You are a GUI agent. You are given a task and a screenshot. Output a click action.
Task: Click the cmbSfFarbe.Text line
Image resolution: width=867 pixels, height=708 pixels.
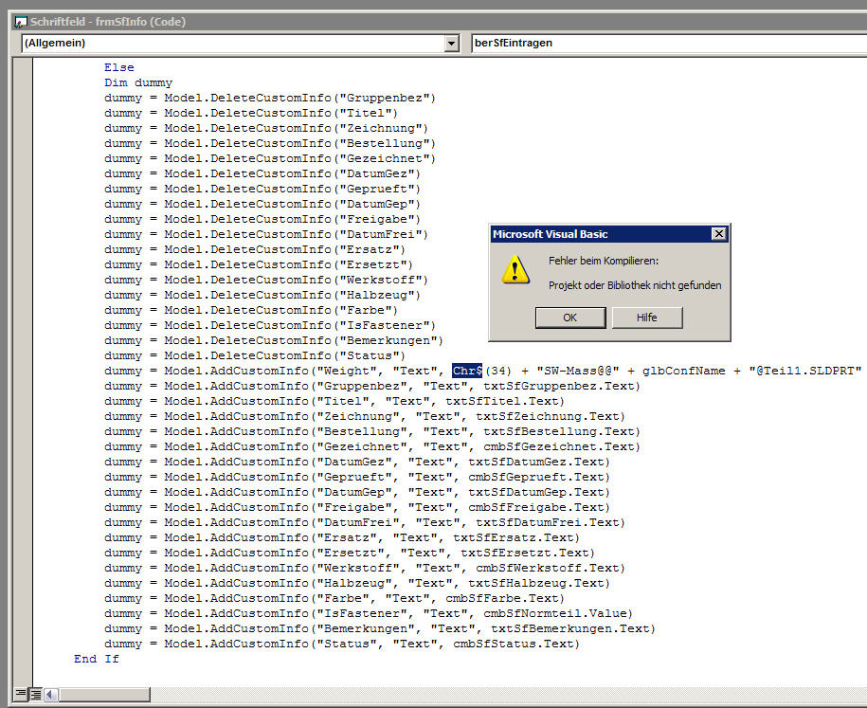tap(334, 598)
